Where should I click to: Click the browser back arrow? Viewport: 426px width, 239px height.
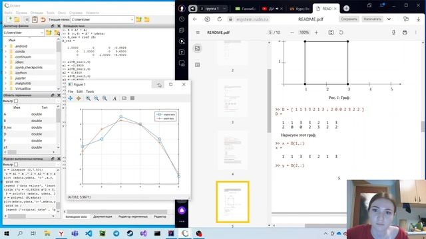click(x=195, y=19)
